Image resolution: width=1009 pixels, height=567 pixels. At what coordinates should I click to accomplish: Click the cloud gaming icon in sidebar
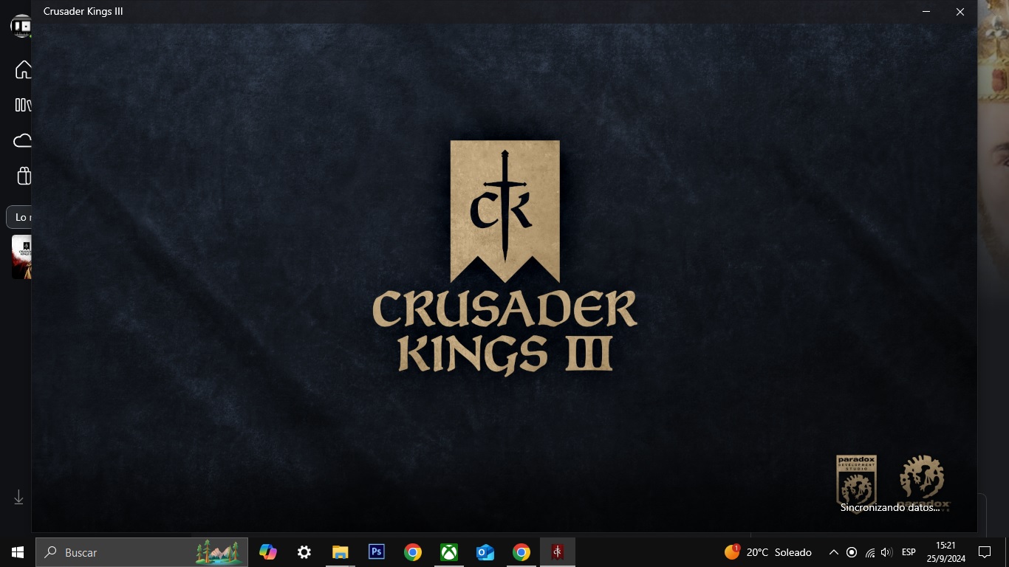(23, 140)
